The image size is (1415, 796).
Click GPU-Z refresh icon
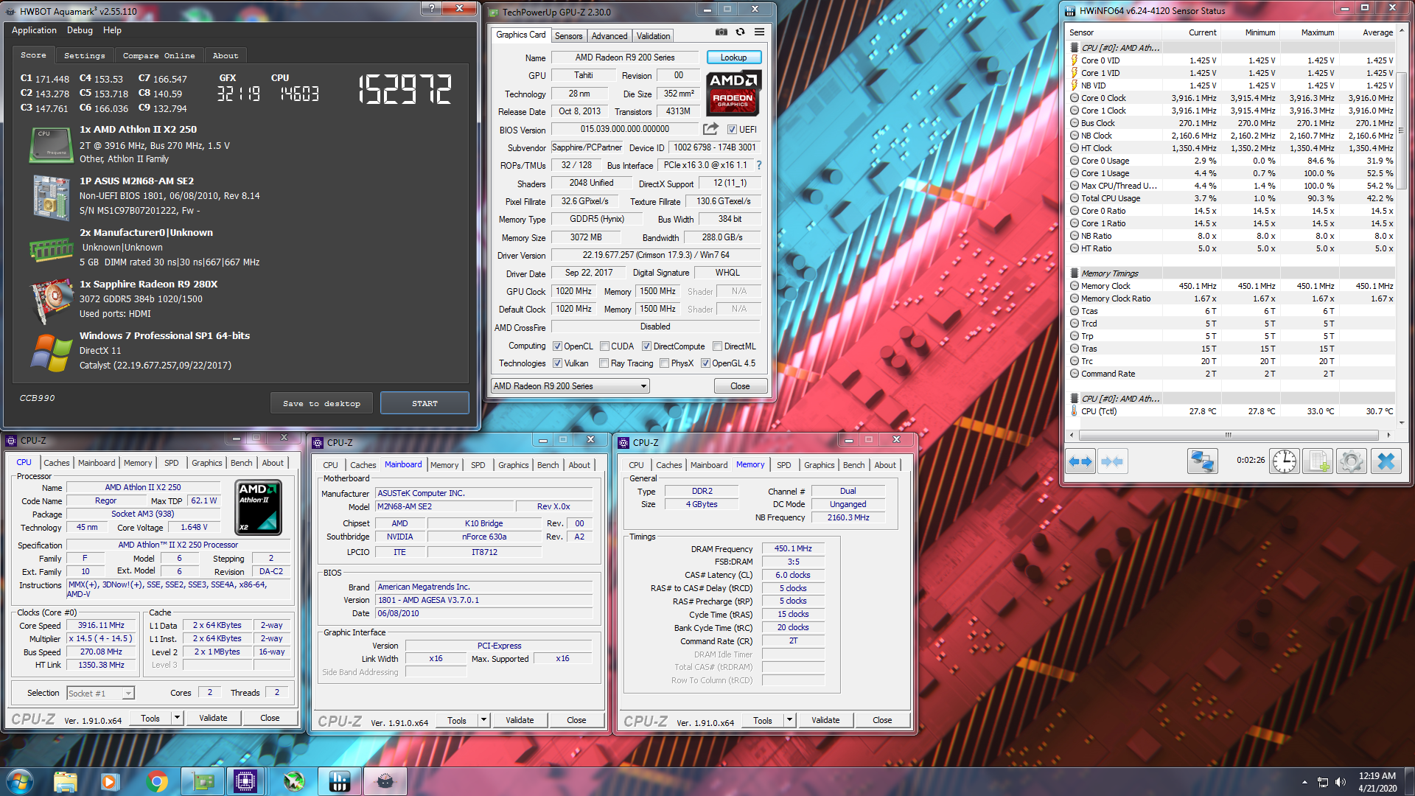click(x=740, y=32)
